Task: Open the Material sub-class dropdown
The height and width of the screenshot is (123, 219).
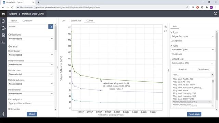Action: (31, 84)
